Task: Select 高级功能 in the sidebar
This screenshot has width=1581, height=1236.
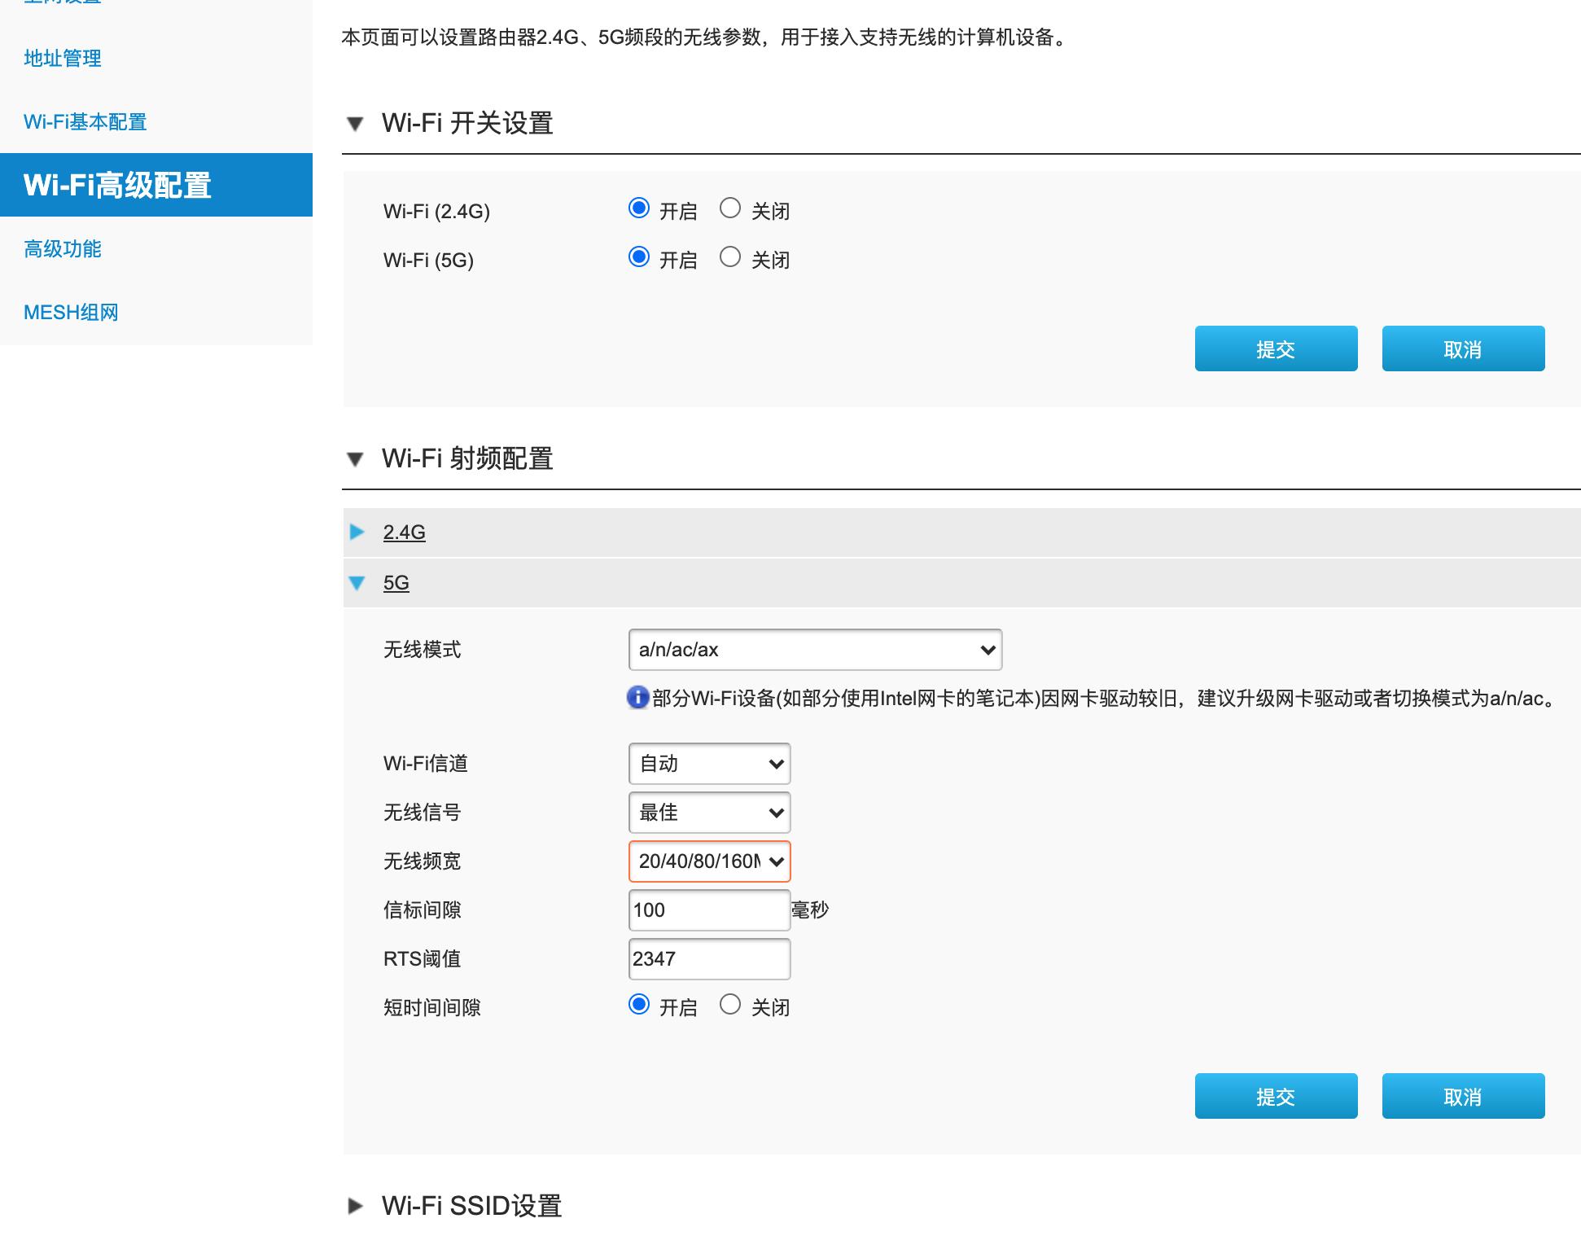Action: [63, 249]
